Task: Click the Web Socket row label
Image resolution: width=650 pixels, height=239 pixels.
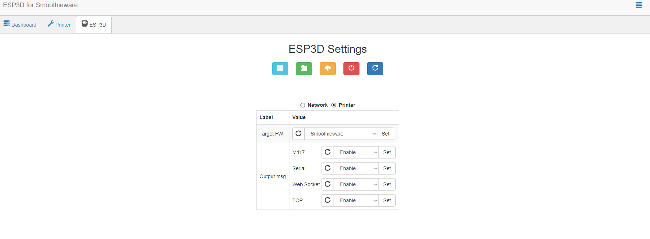Action: [306, 184]
